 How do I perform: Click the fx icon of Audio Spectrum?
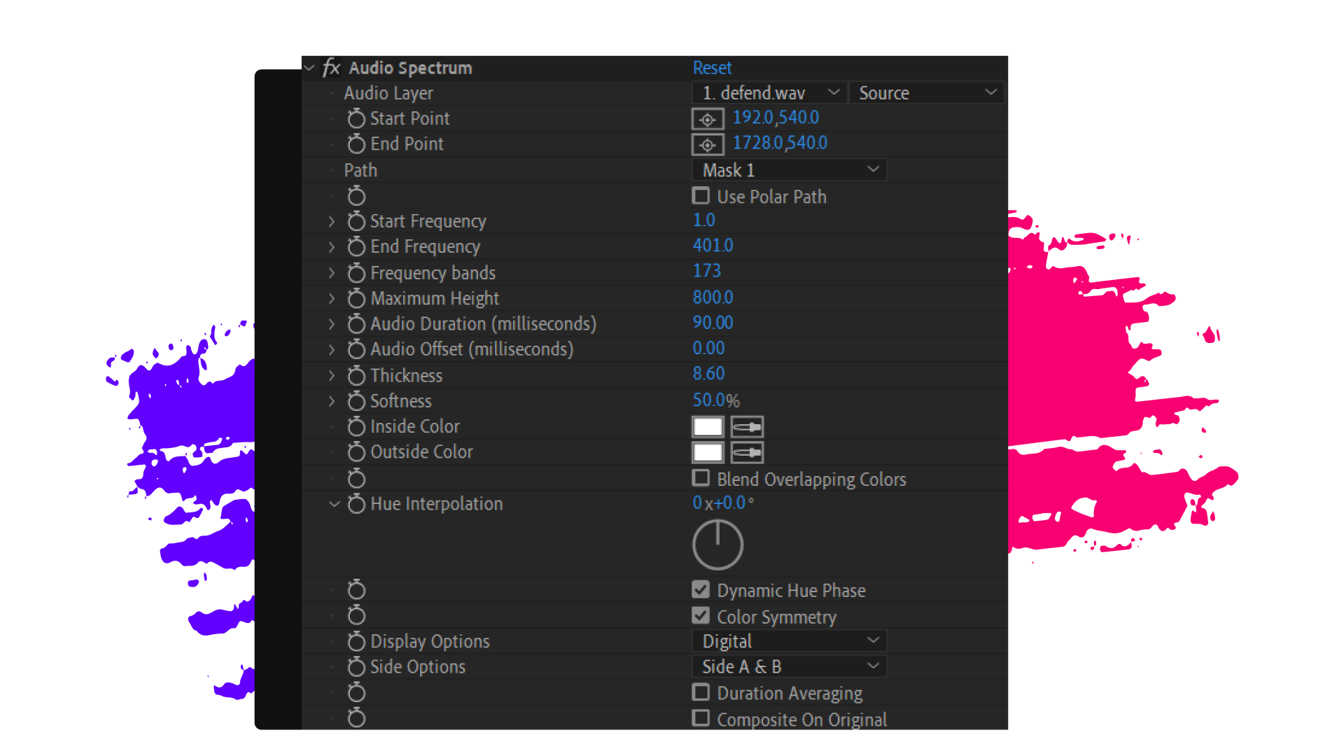tap(331, 68)
